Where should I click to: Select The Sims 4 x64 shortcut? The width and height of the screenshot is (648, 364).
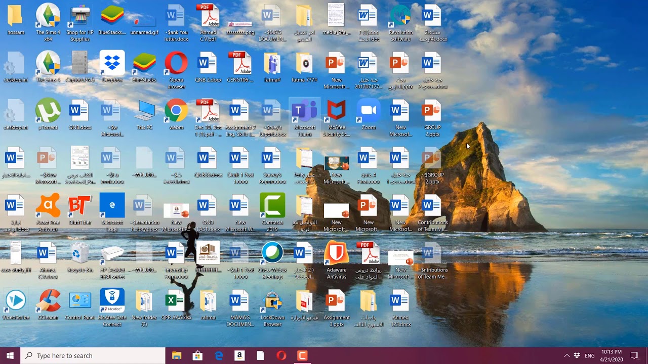(48, 23)
